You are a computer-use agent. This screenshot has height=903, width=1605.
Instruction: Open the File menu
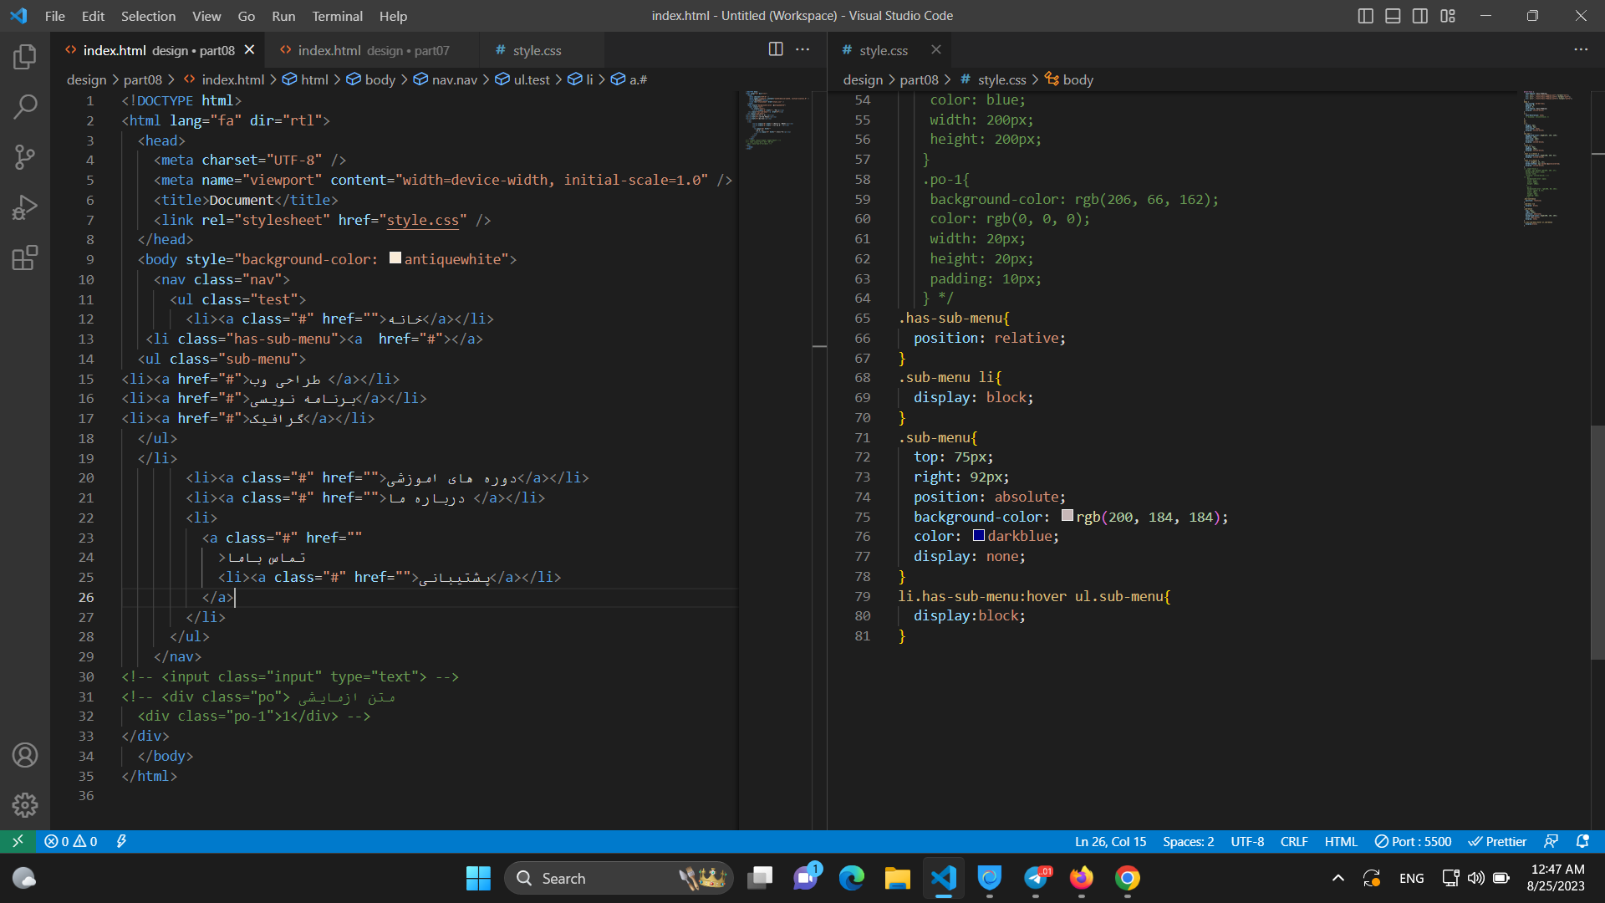coord(55,16)
